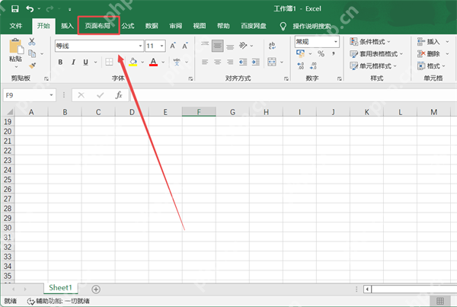Image resolution: width=457 pixels, height=307 pixels.
Task: Switch to the 公式 tab
Action: pos(128,26)
